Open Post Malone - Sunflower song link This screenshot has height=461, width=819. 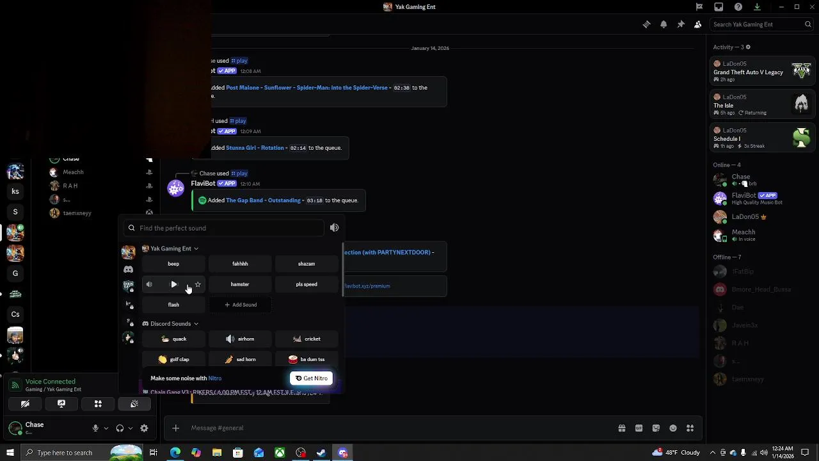pos(306,88)
